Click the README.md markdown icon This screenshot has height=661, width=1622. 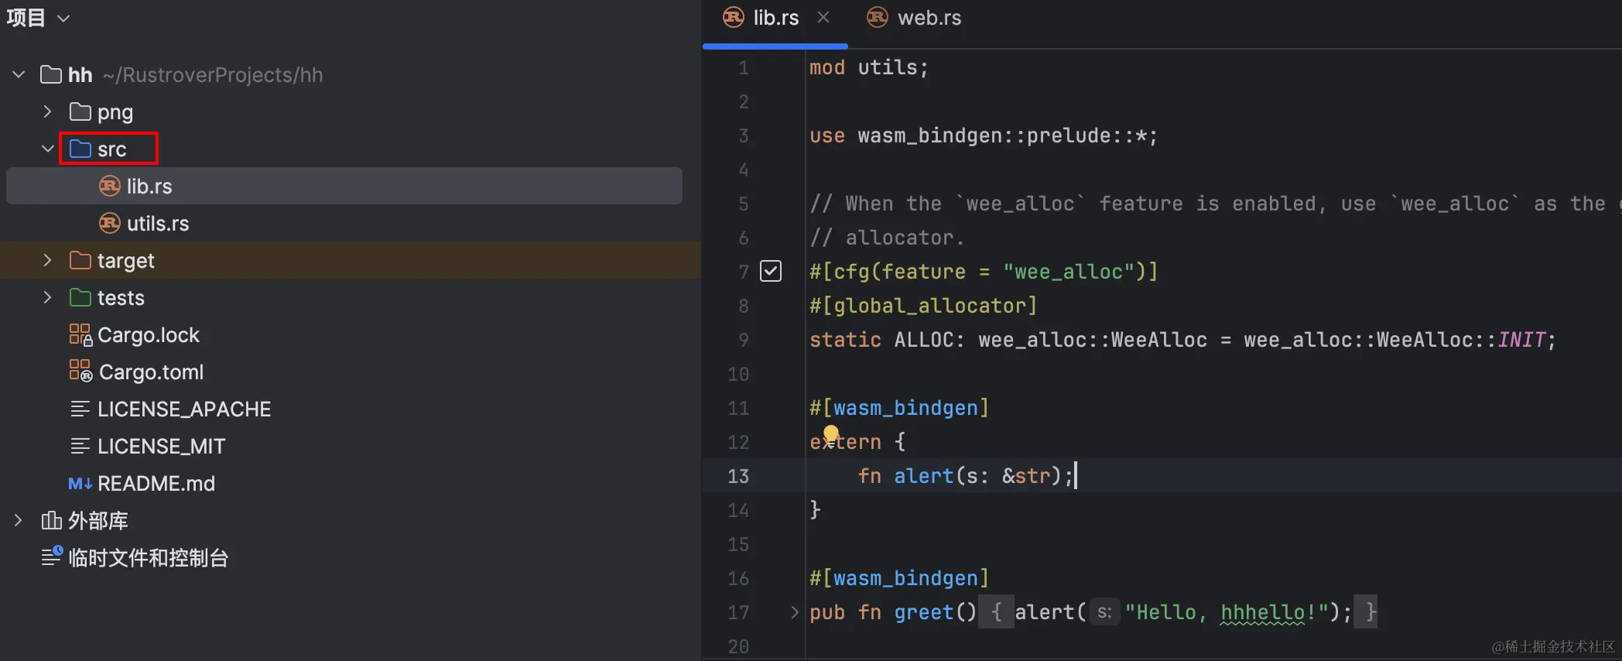[x=80, y=484]
